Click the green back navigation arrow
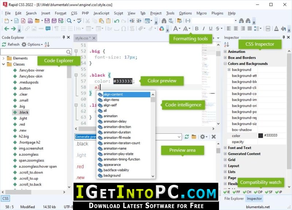This screenshot has width=292, height=210. click(x=7, y=28)
